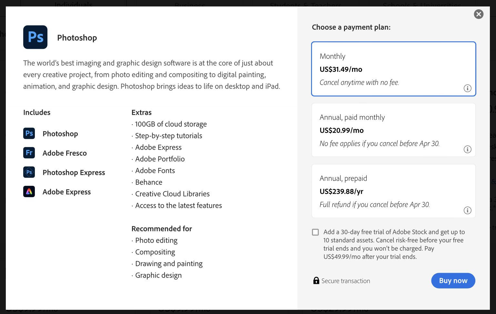Click the Buy now button
This screenshot has height=314, width=496.
pyautogui.click(x=453, y=280)
